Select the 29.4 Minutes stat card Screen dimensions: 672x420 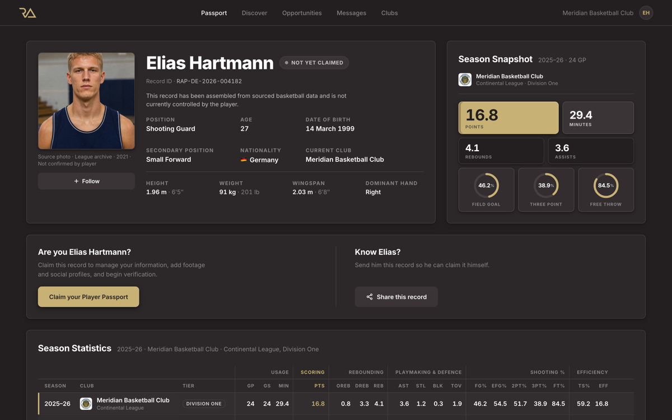[598, 118]
